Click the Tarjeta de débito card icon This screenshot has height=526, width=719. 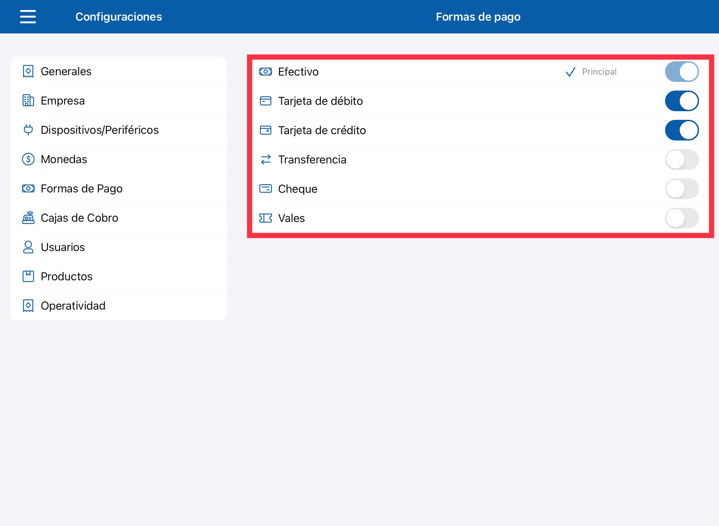266,101
